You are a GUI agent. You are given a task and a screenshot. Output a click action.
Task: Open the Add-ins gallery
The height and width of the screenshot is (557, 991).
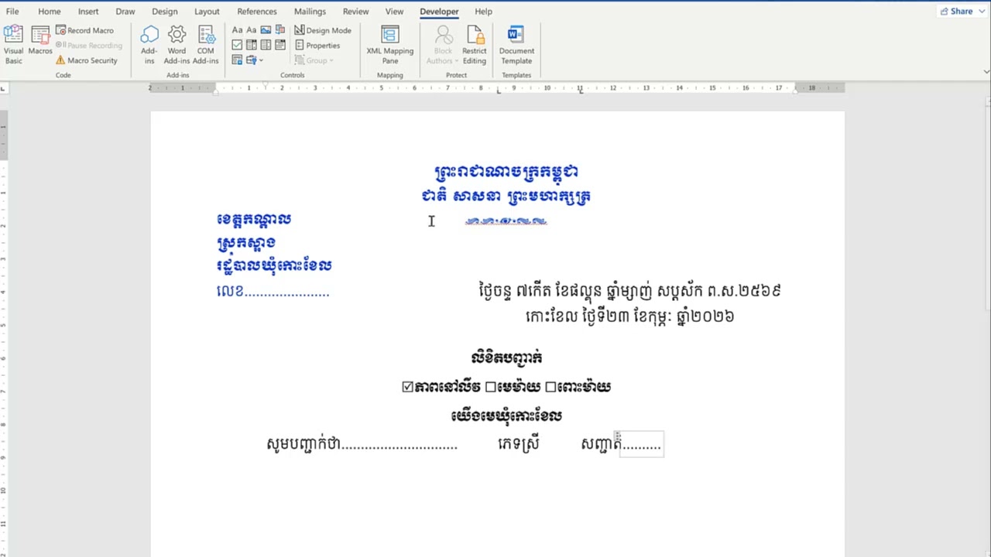tap(149, 45)
